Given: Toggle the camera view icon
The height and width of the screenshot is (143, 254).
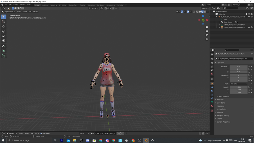Looking at the screenshot, I should (x=207, y=35).
